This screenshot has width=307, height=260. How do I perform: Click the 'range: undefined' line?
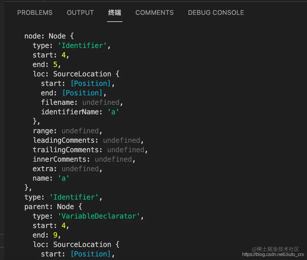(x=67, y=131)
